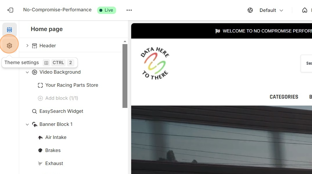The height and width of the screenshot is (174, 312).
Task: Click the Home page heading
Action: coord(47,29)
